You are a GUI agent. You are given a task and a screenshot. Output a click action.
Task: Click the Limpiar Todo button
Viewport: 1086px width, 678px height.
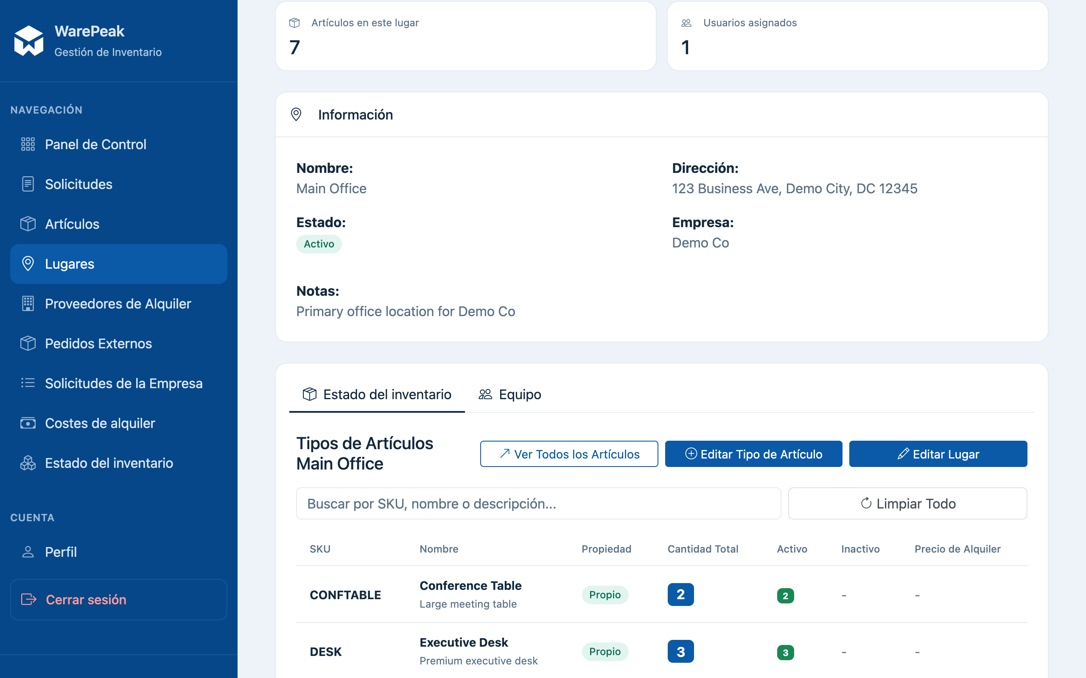907,503
